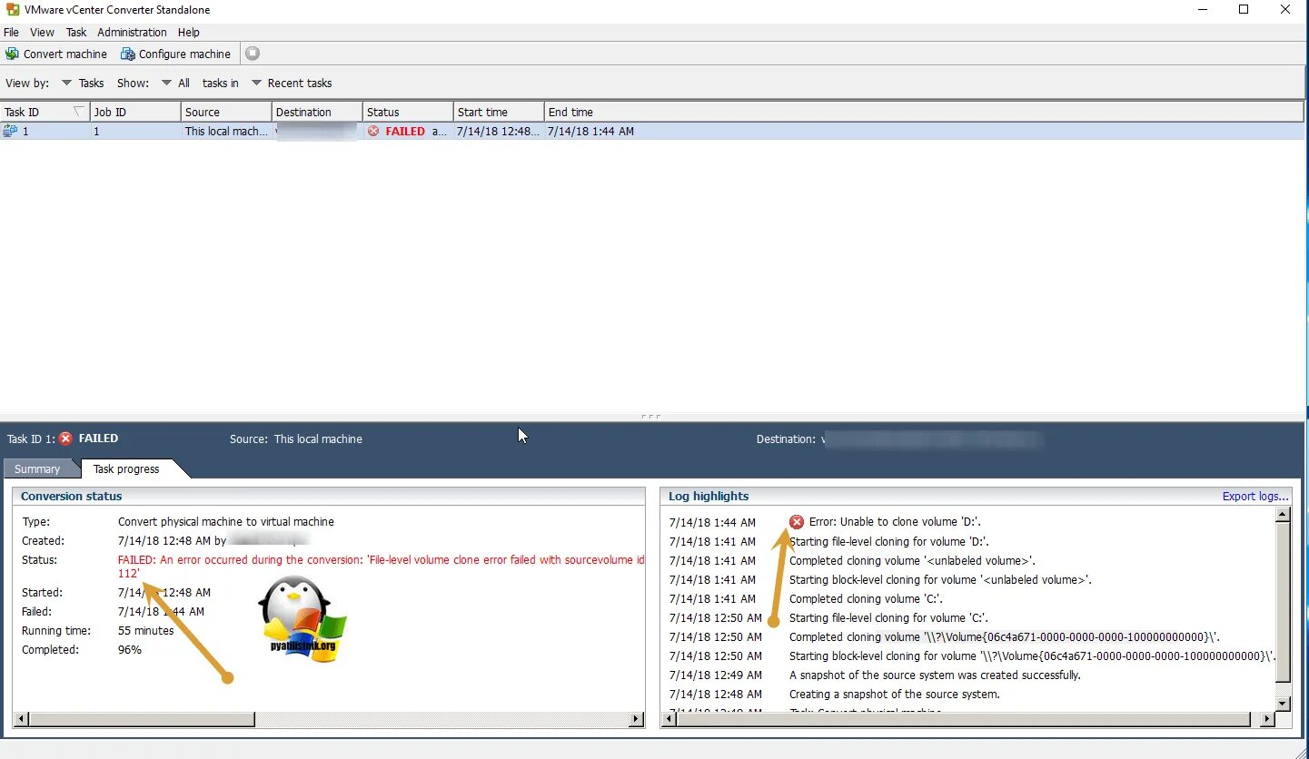Expand the Recent tasks dropdown

292,83
